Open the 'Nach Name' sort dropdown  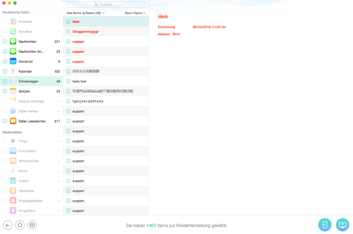pos(135,13)
